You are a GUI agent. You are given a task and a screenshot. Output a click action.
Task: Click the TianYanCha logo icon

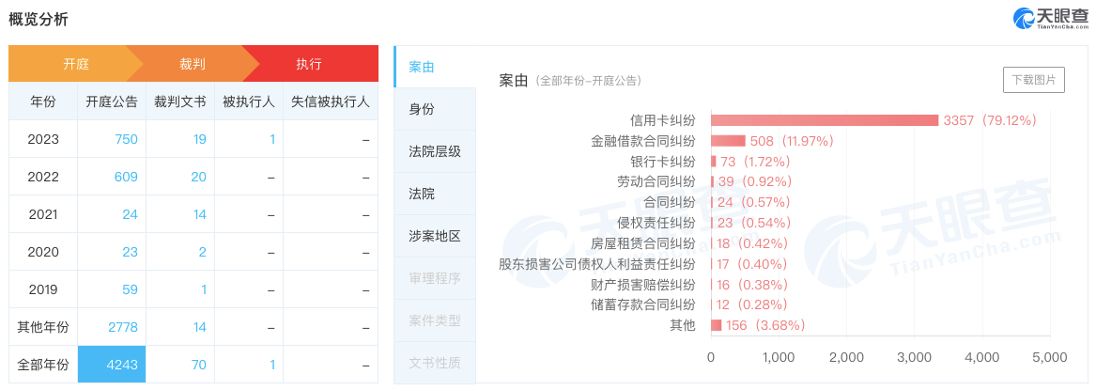(1024, 18)
